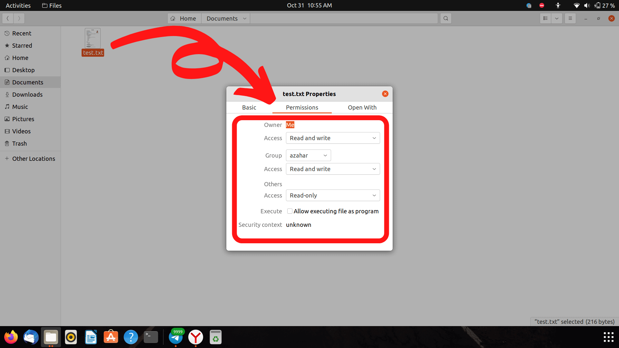Open Thunderbird email client in dock

(x=31, y=337)
